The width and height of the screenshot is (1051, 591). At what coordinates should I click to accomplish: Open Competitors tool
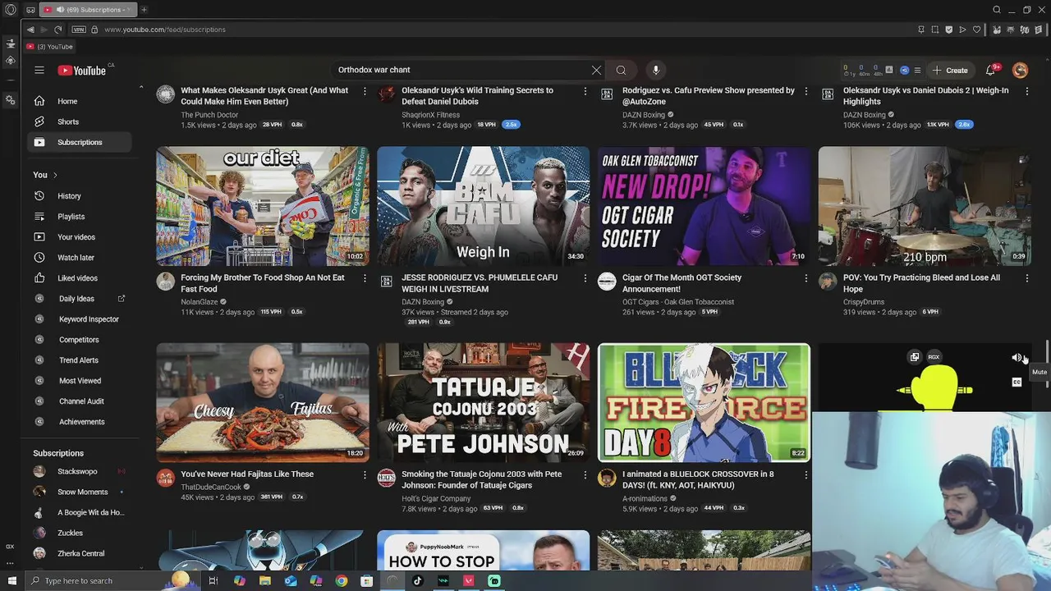click(80, 340)
